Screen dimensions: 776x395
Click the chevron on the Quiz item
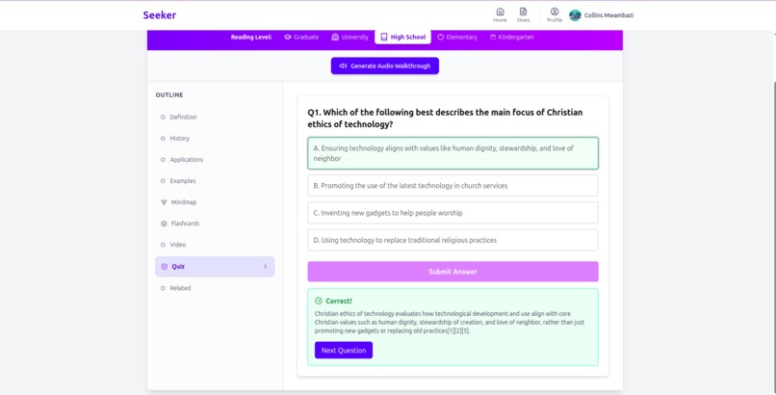pos(266,266)
